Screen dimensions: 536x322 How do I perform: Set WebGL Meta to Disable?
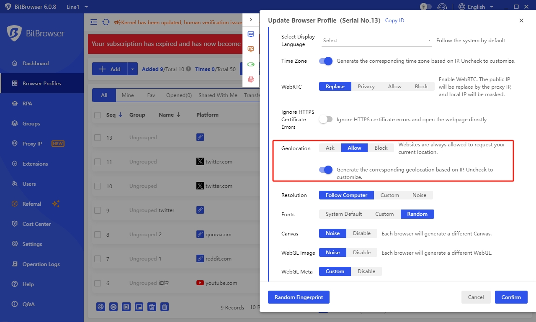[366, 271]
